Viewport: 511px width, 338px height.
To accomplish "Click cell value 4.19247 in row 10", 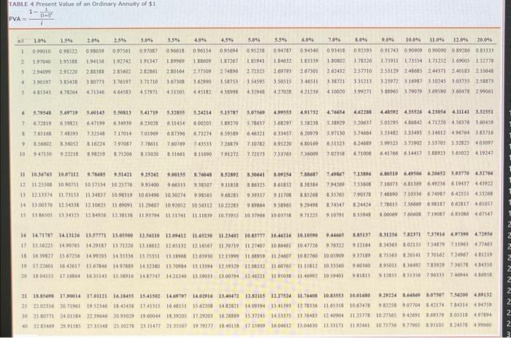I will pyautogui.click(x=485, y=153).
